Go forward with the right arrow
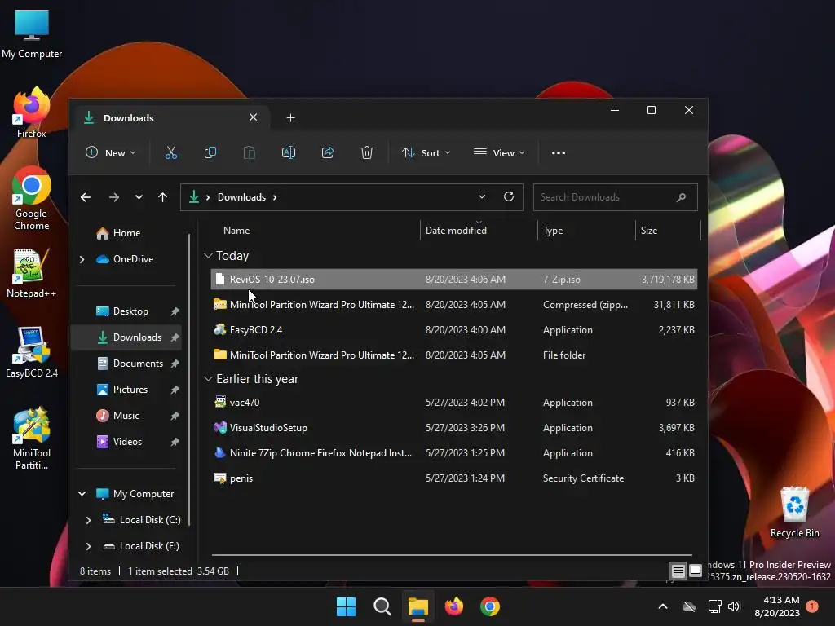Viewport: 835px width, 626px height. (x=114, y=197)
